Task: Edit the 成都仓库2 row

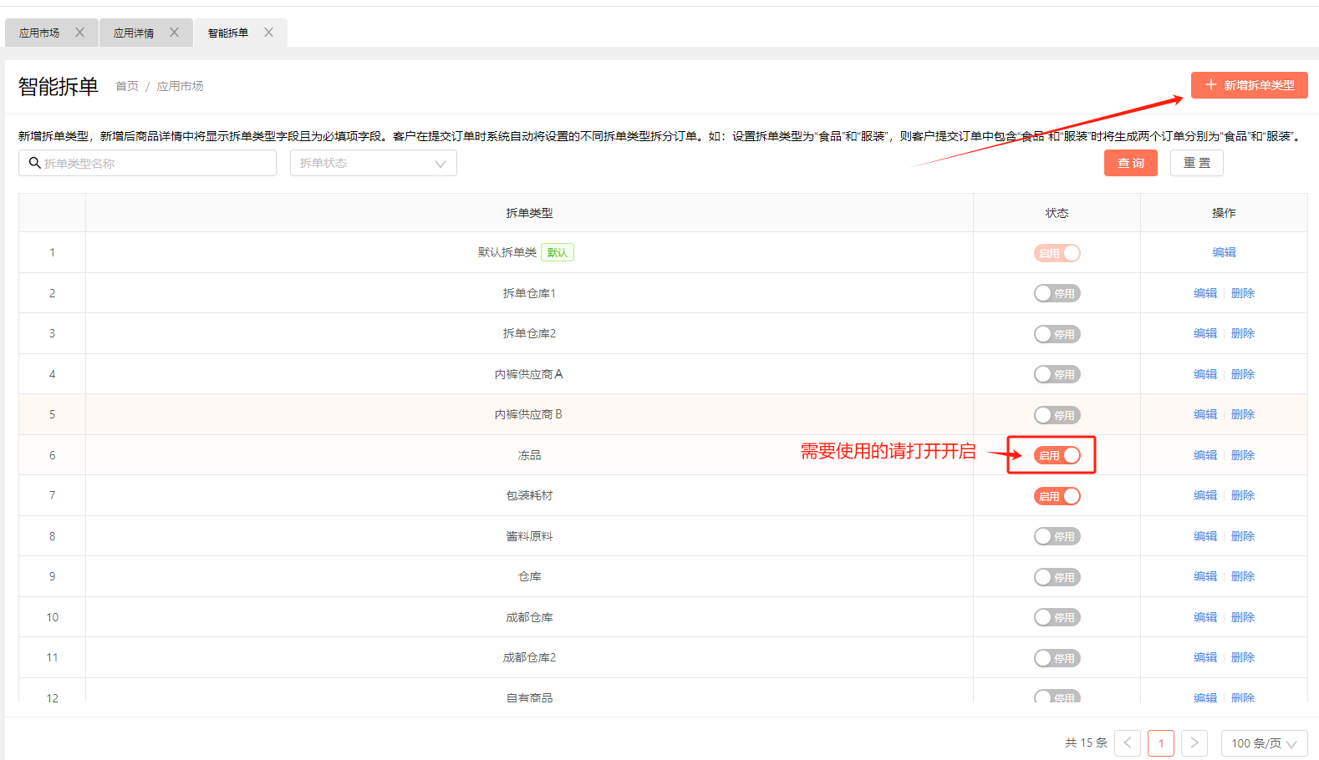Action: (x=1205, y=657)
